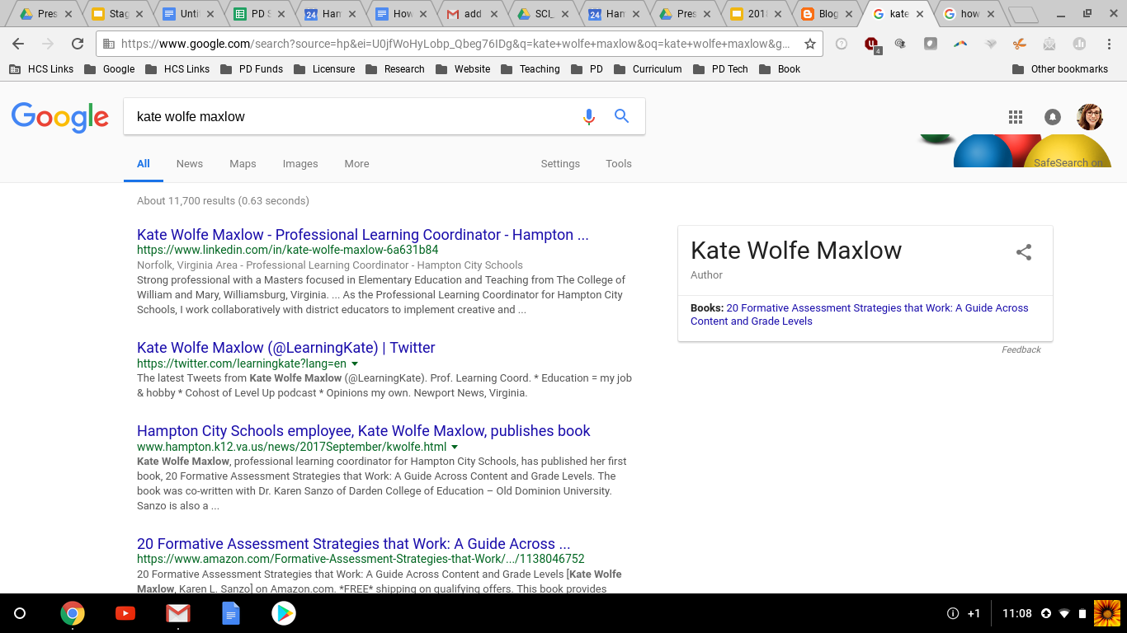Open the Other bookmarks folder

click(x=1060, y=69)
